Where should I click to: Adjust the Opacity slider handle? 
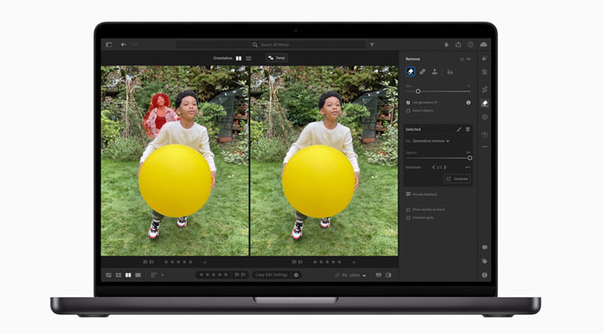pos(469,158)
